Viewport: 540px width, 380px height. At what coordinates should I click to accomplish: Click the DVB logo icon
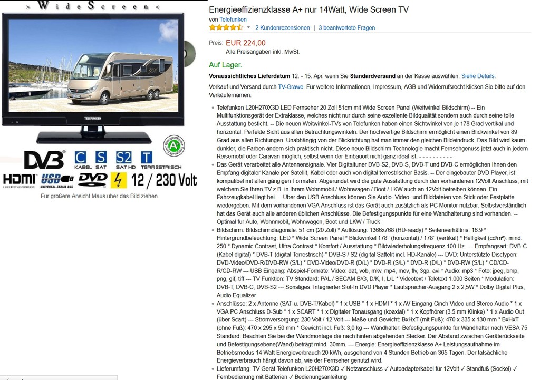(x=44, y=160)
